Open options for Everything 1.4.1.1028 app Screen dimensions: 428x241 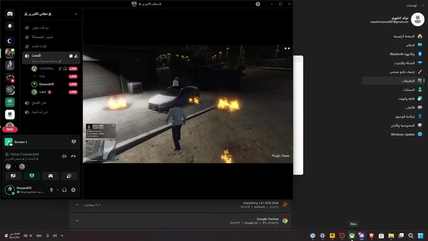coord(77,205)
